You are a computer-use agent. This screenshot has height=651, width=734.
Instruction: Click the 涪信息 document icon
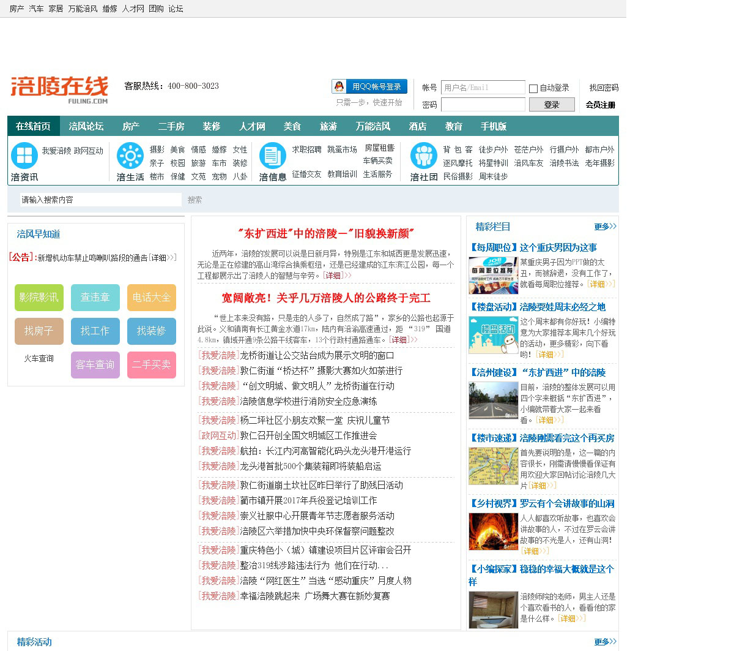pos(272,156)
